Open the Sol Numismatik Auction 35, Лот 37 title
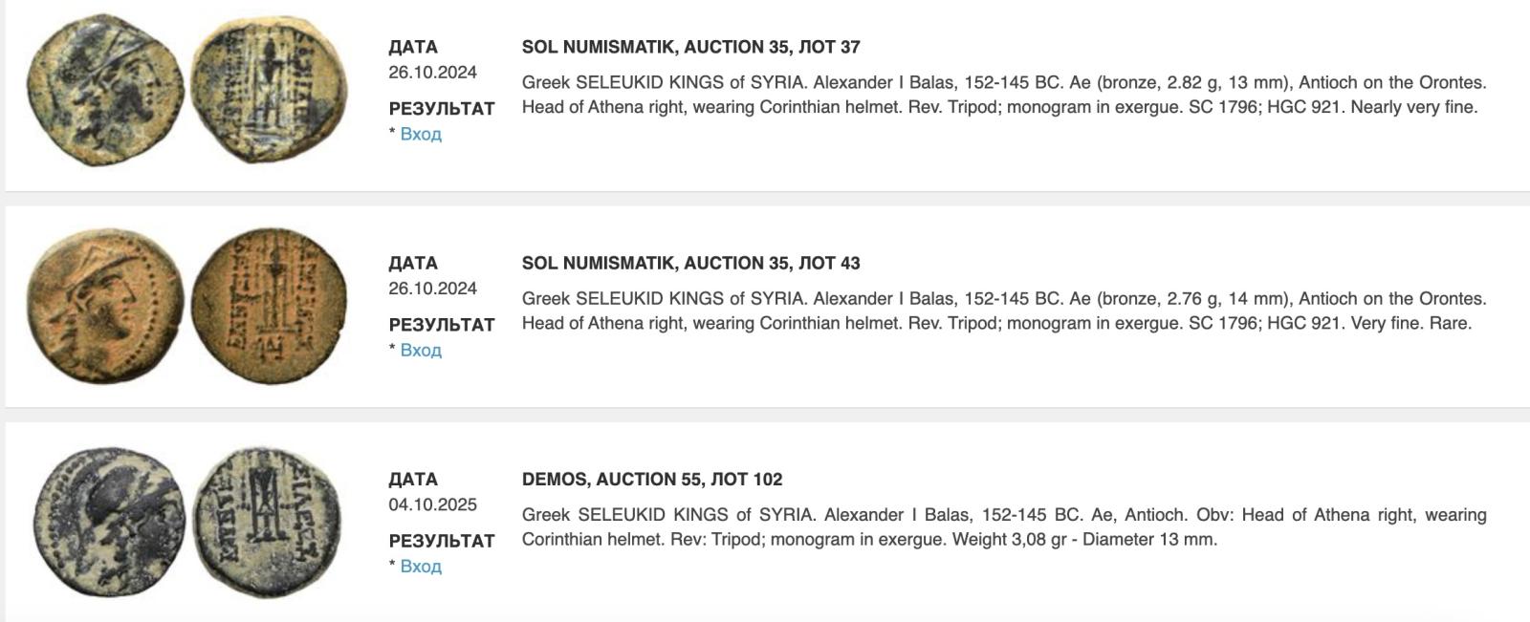The height and width of the screenshot is (622, 1530). [x=690, y=47]
